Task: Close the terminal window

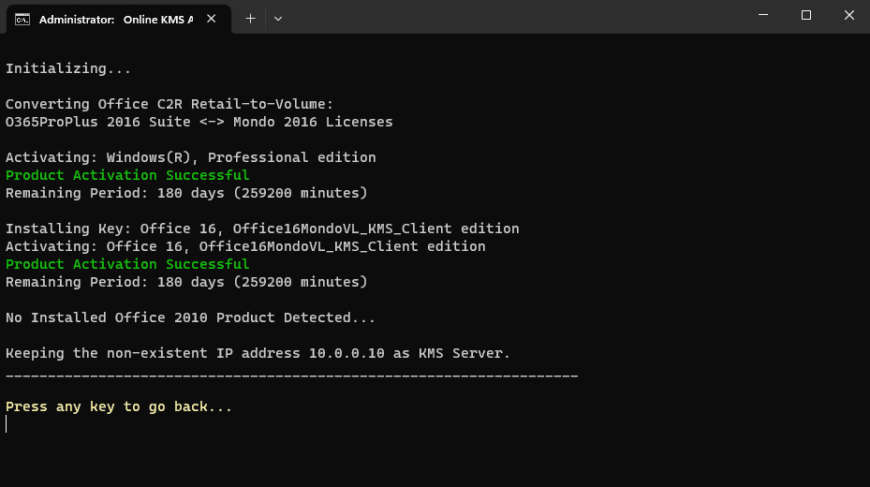Action: (848, 15)
